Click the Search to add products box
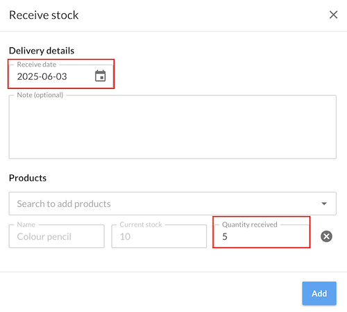The image size is (347, 312). coord(173,204)
